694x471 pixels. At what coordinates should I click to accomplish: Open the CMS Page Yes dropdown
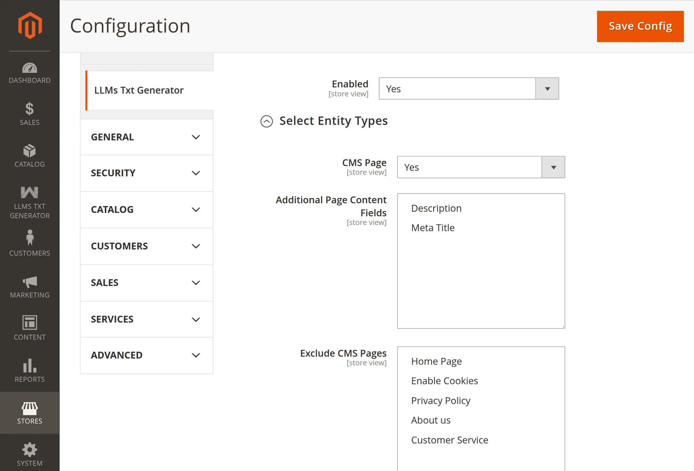pos(481,167)
